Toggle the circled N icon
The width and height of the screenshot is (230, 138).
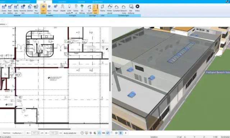coord(121,133)
